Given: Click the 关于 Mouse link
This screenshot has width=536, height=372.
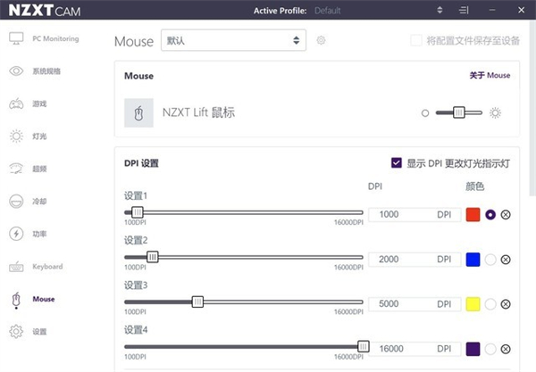Looking at the screenshot, I should [490, 76].
